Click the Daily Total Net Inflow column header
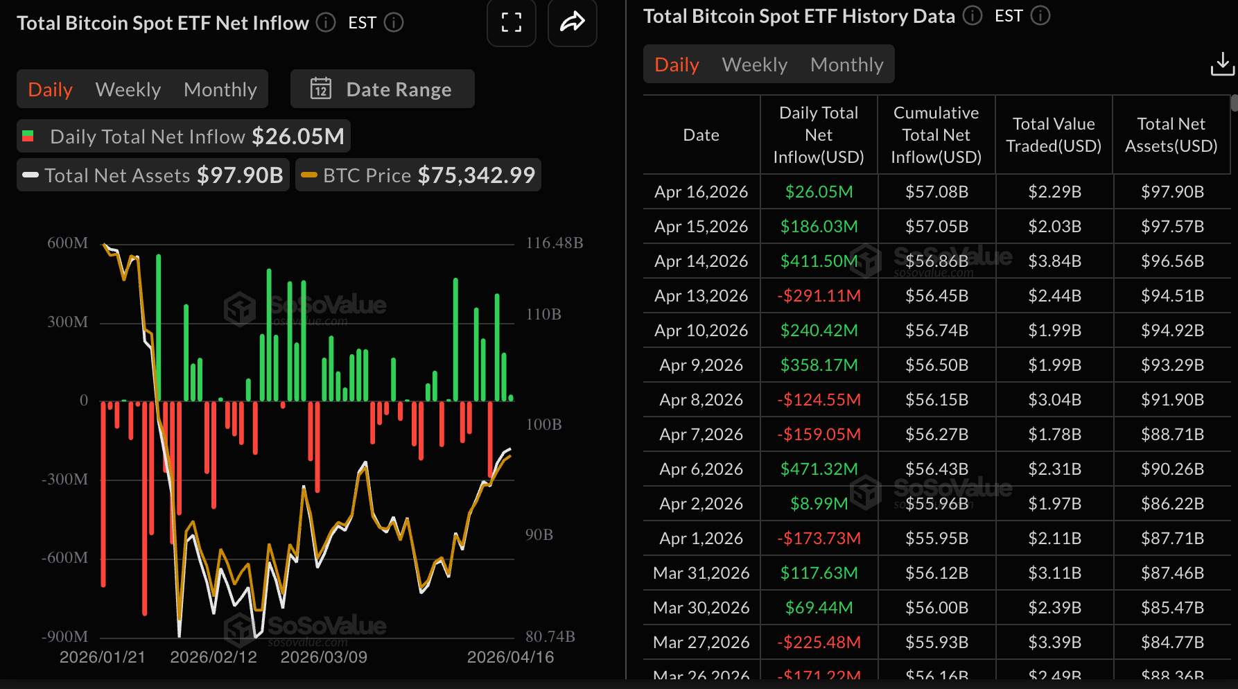 819,135
